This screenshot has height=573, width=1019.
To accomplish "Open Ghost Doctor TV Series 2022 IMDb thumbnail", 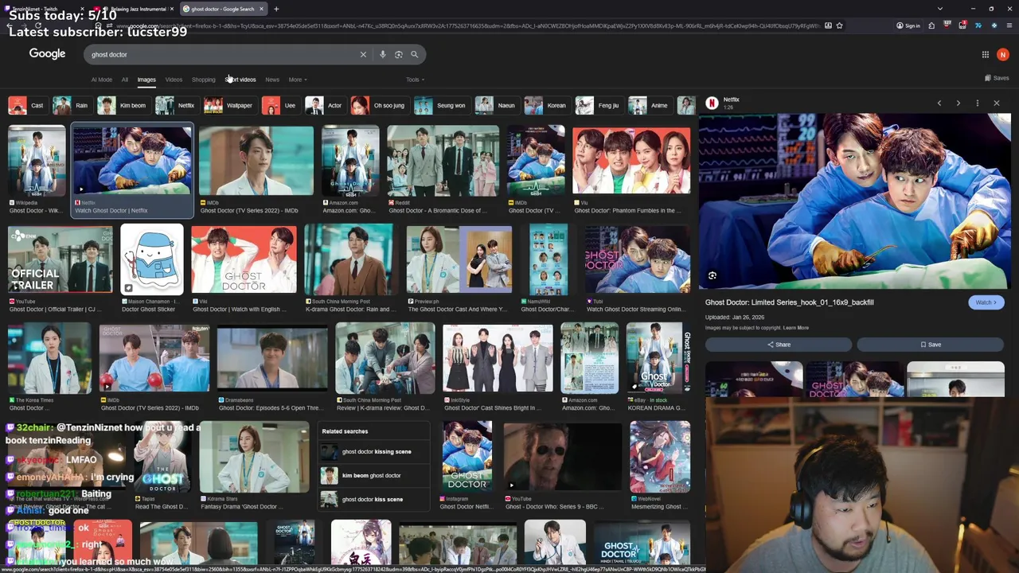I will pyautogui.click(x=256, y=162).
